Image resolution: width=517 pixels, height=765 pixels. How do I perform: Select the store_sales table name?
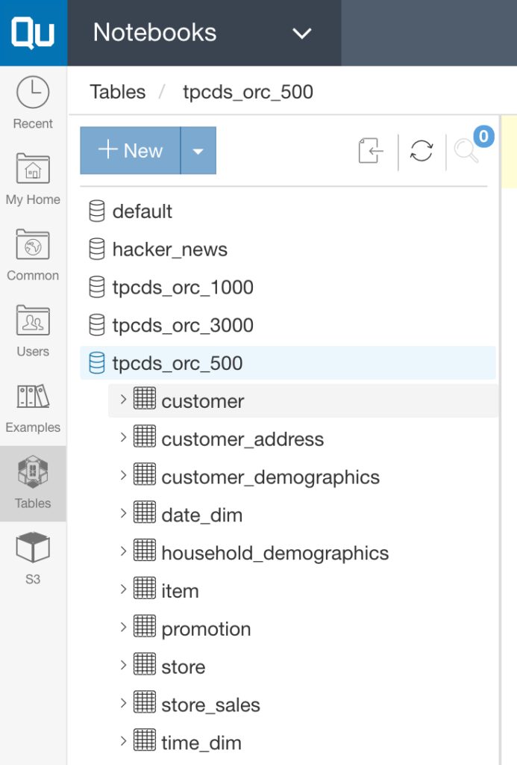point(210,705)
